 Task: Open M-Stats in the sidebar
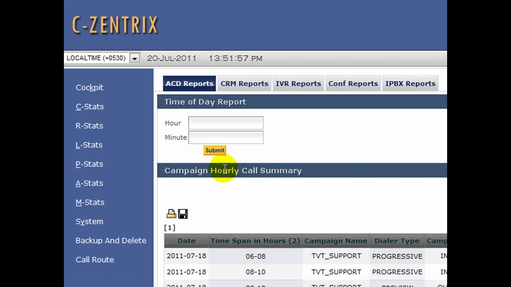(x=90, y=202)
